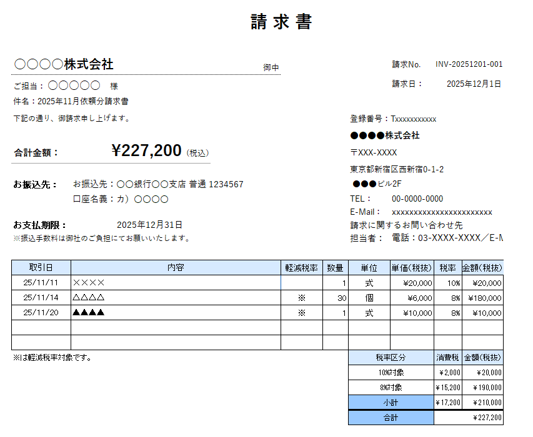The height and width of the screenshot is (437, 533).
Task: Click the issuer name ●●●●株式会社
Action: pos(385,135)
